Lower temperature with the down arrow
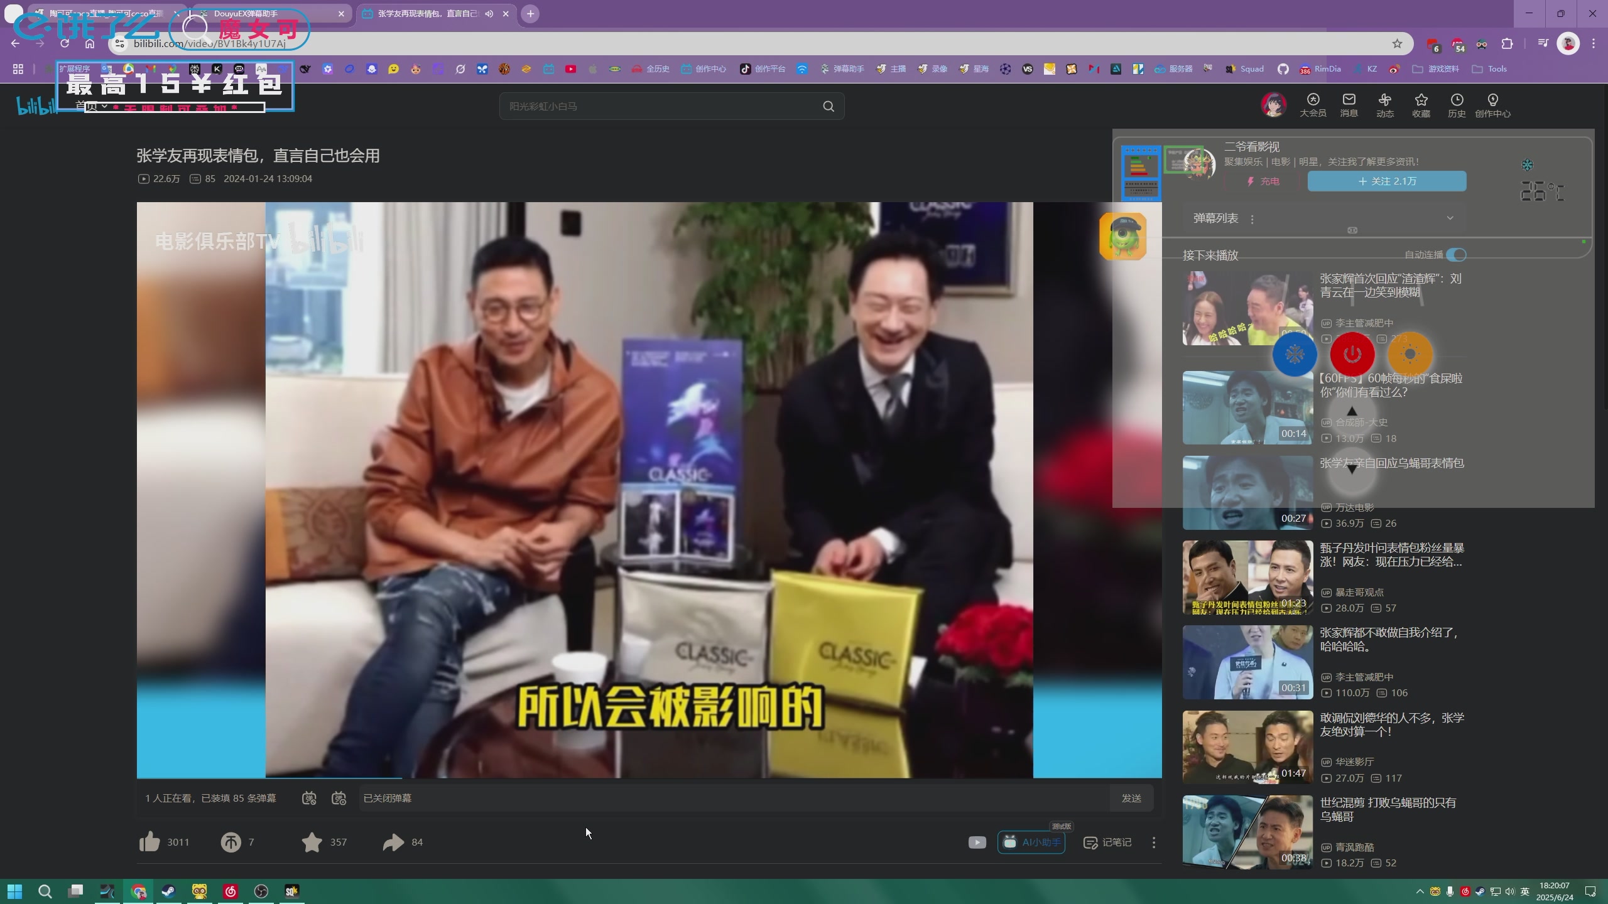 [1352, 469]
